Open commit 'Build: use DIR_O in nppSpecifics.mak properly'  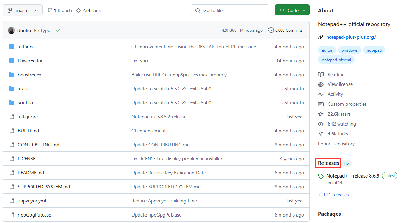(x=179, y=75)
